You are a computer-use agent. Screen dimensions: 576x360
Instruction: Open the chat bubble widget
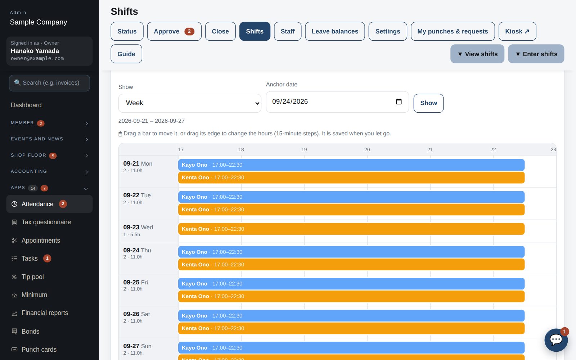point(556,340)
